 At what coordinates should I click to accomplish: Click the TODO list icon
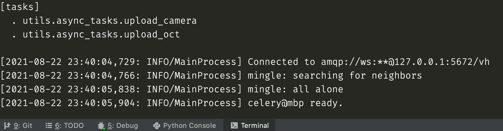coord(48,125)
